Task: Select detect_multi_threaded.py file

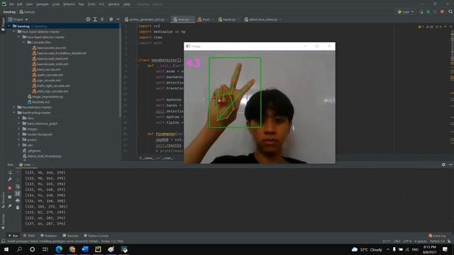Action: coord(42,156)
